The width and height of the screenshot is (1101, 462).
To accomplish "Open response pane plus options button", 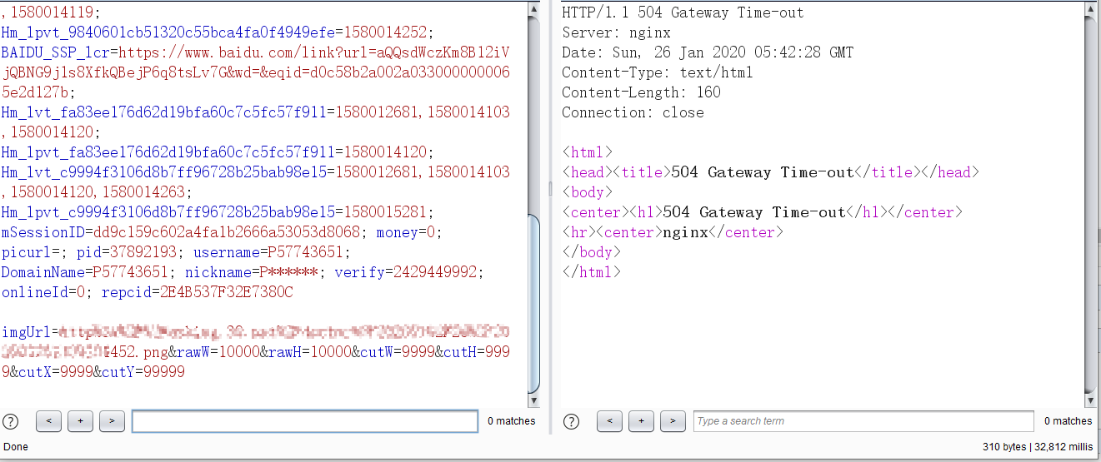I will coord(641,421).
